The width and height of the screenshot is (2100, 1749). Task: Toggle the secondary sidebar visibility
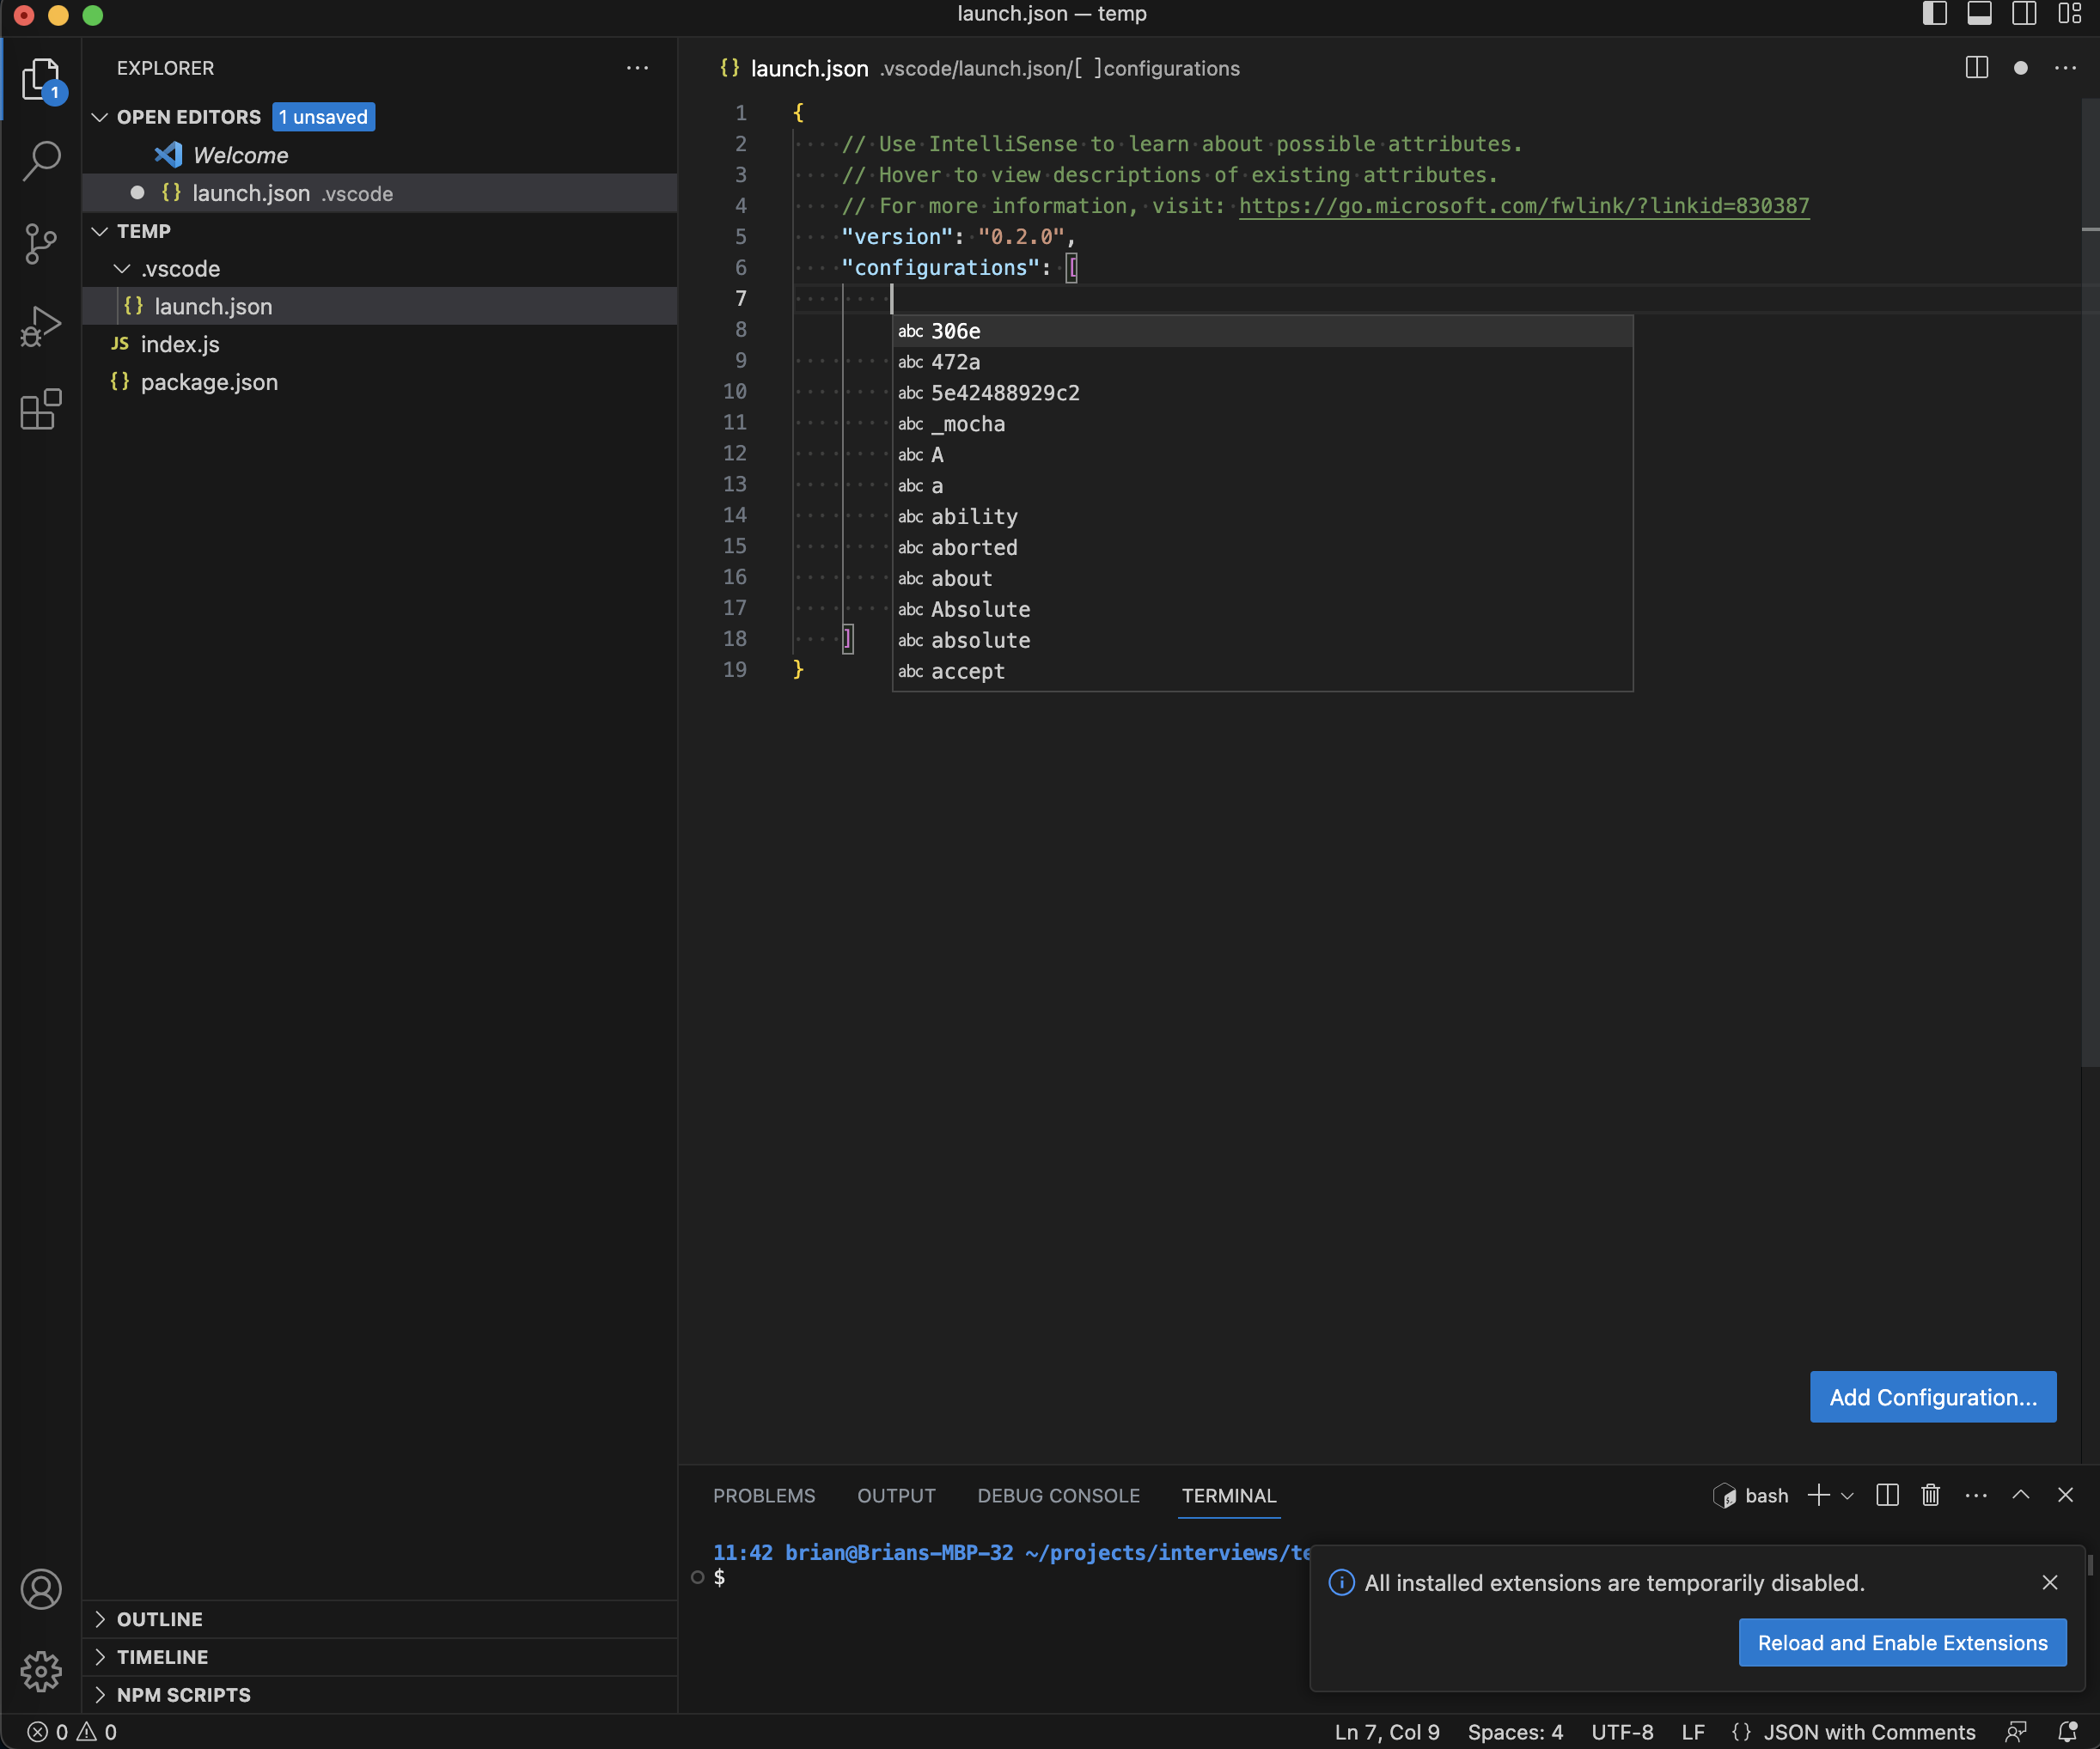(x=2023, y=14)
